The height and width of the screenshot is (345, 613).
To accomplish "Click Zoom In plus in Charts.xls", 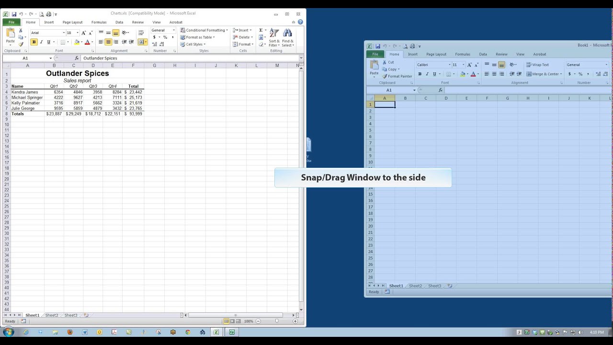I will click(295, 321).
